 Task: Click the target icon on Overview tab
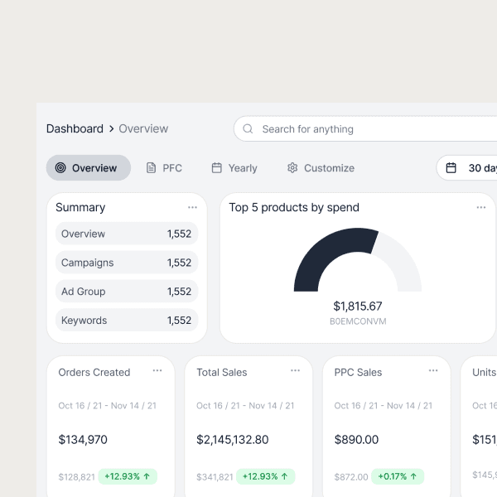(x=60, y=167)
